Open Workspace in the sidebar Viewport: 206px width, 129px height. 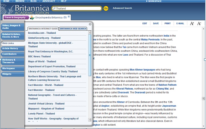[x=13, y=68]
